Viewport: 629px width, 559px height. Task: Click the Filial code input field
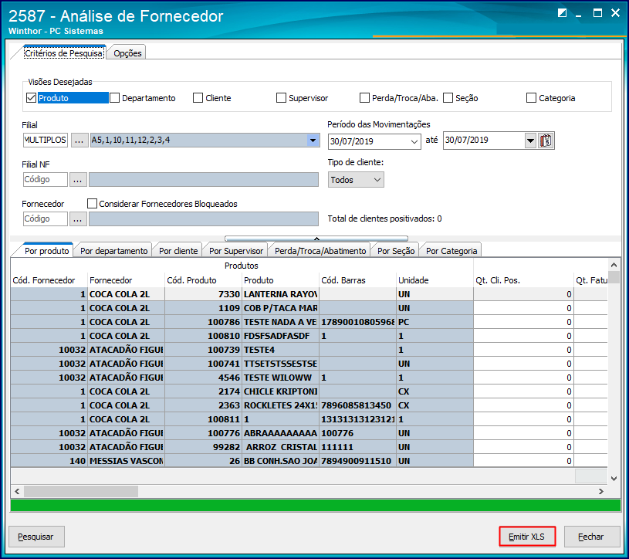coord(46,140)
